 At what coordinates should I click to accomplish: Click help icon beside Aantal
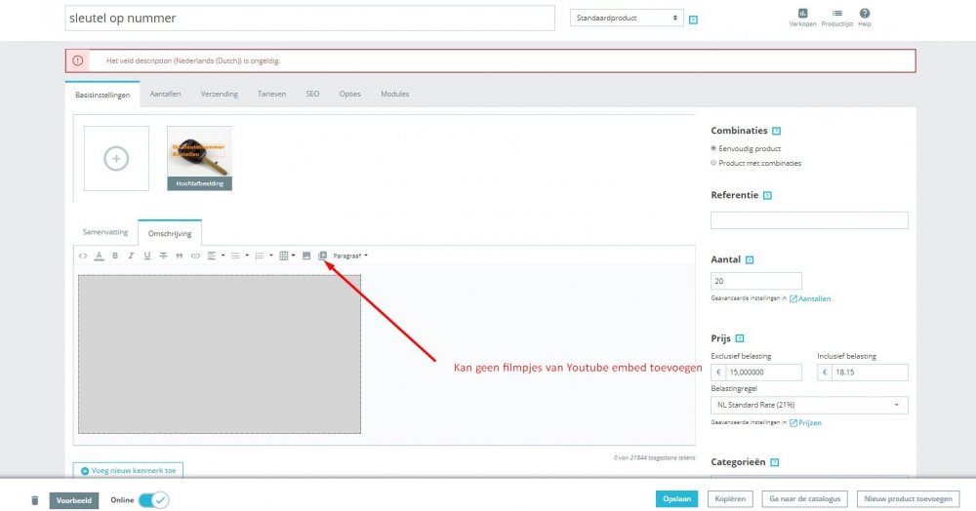[750, 260]
